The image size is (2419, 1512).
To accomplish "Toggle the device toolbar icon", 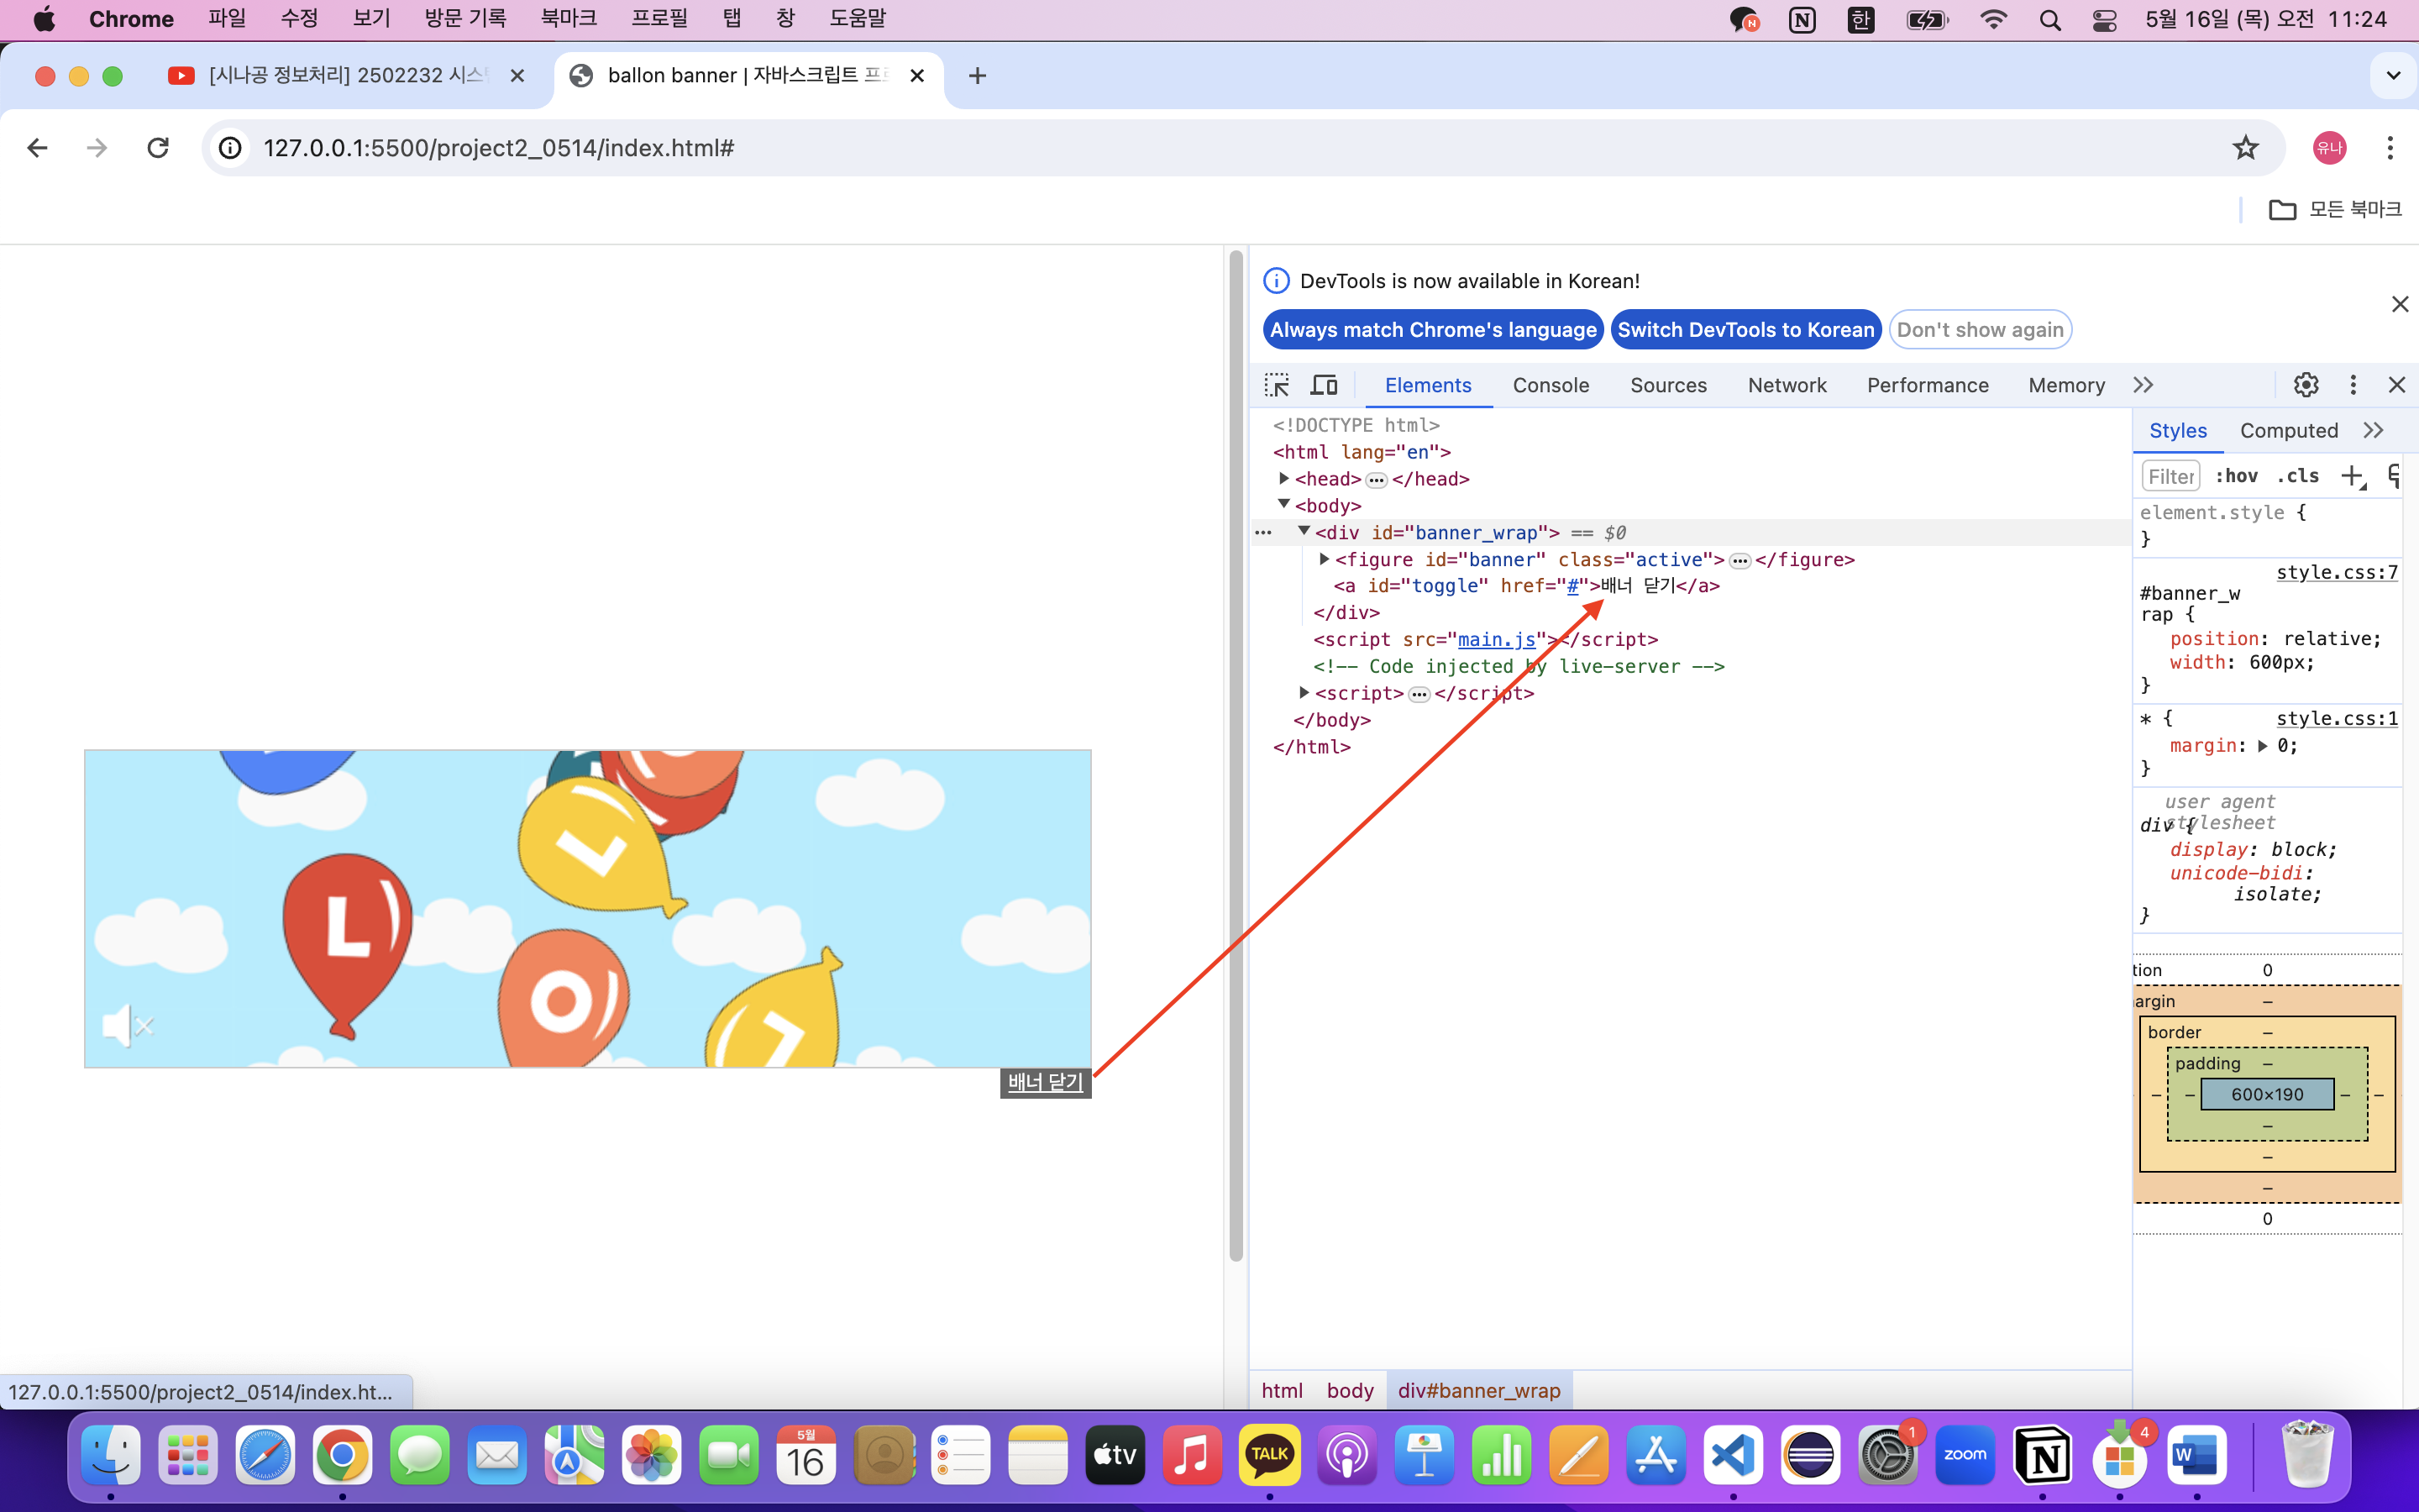I will point(1325,385).
